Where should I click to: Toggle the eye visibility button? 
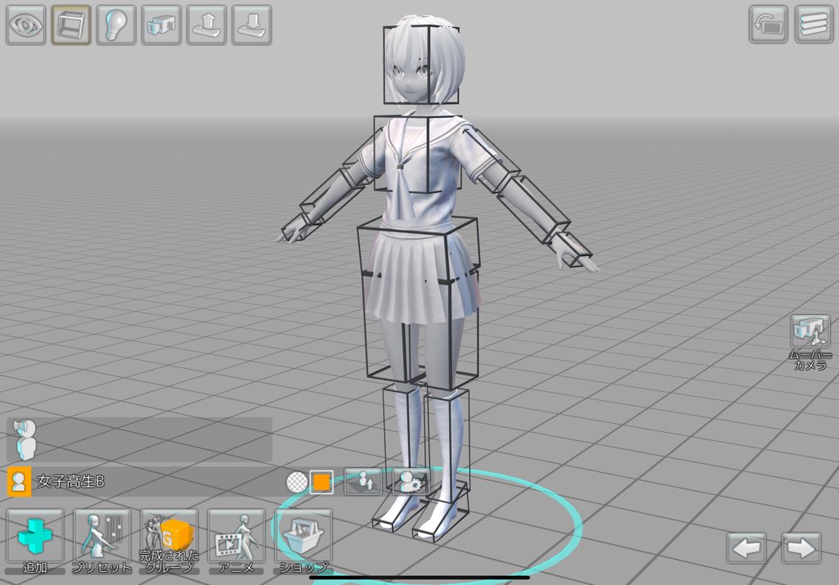[26, 25]
